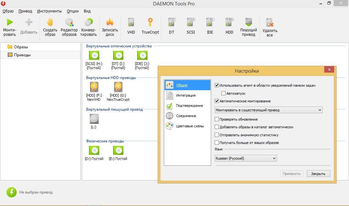This screenshot has height=206, width=349.
Task: Select physical drive (E:) Пустой
Action: click(118, 153)
